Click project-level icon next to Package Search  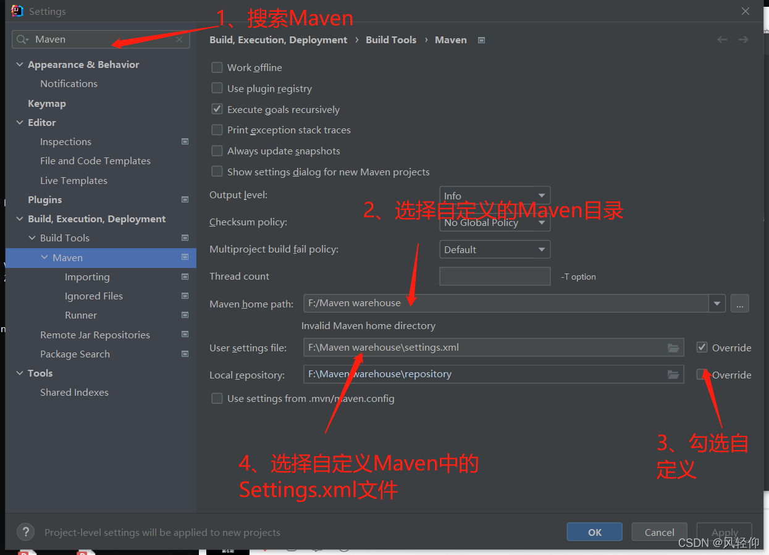pyautogui.click(x=185, y=354)
